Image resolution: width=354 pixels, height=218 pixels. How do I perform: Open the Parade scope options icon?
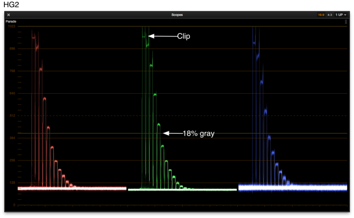[x=346, y=22]
